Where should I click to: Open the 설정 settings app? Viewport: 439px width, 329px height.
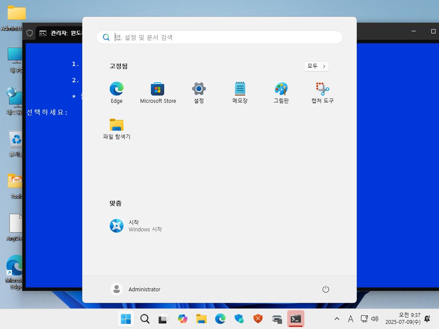coord(199,93)
